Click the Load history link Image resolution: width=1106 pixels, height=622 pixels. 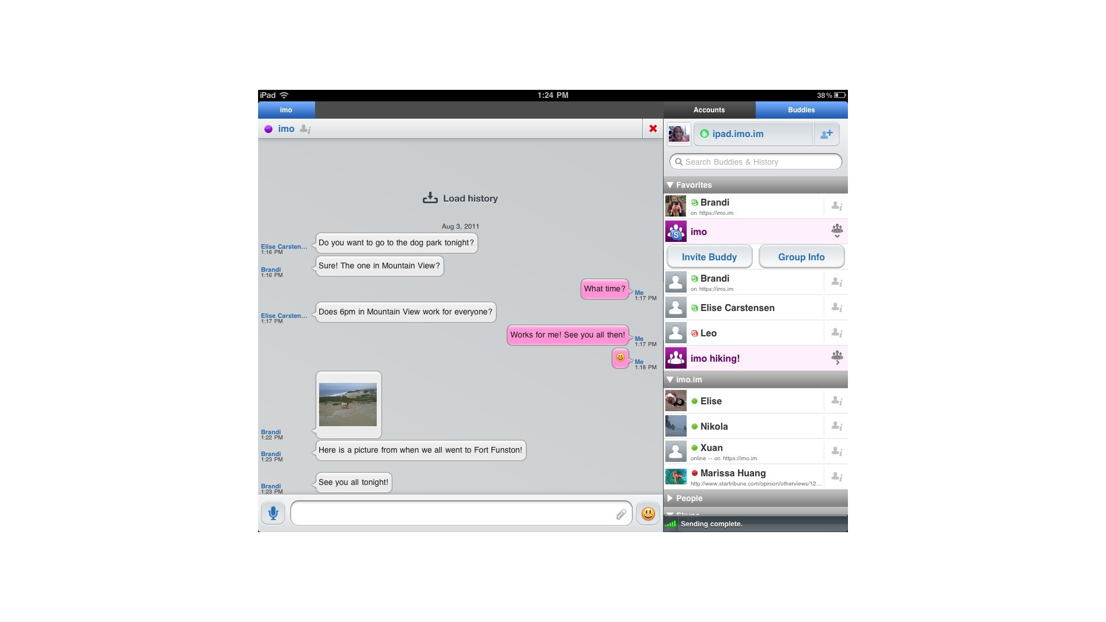point(460,198)
